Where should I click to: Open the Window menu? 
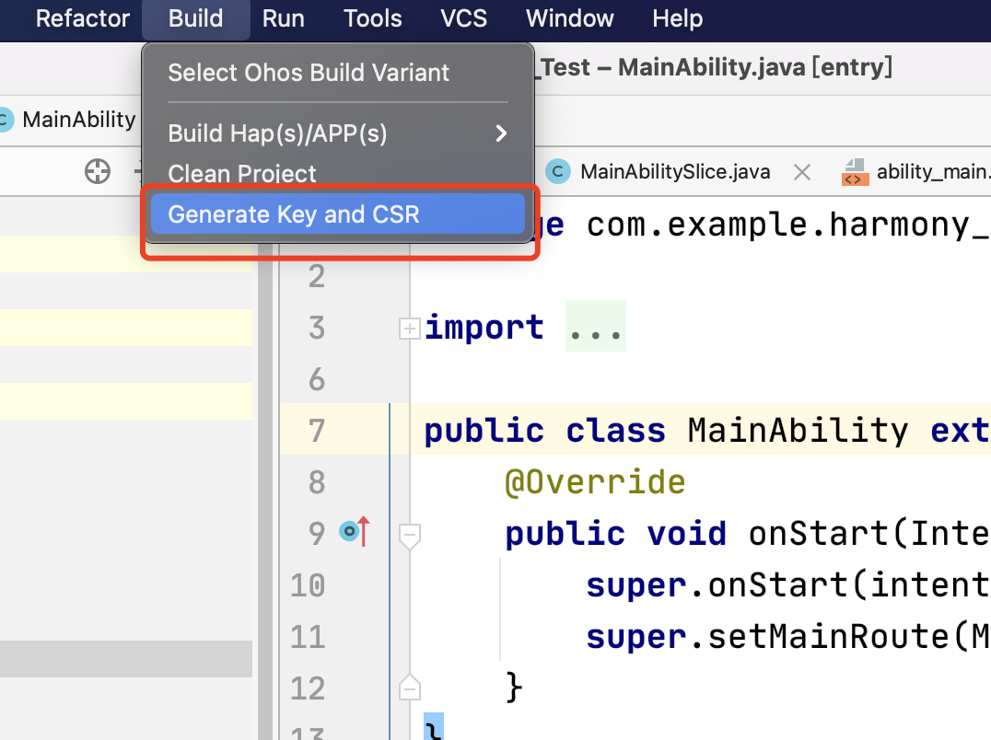(568, 18)
